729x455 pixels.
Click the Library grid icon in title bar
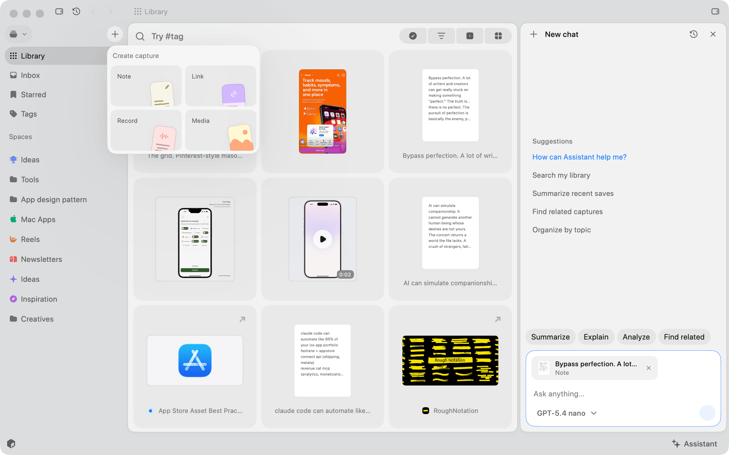[138, 11]
